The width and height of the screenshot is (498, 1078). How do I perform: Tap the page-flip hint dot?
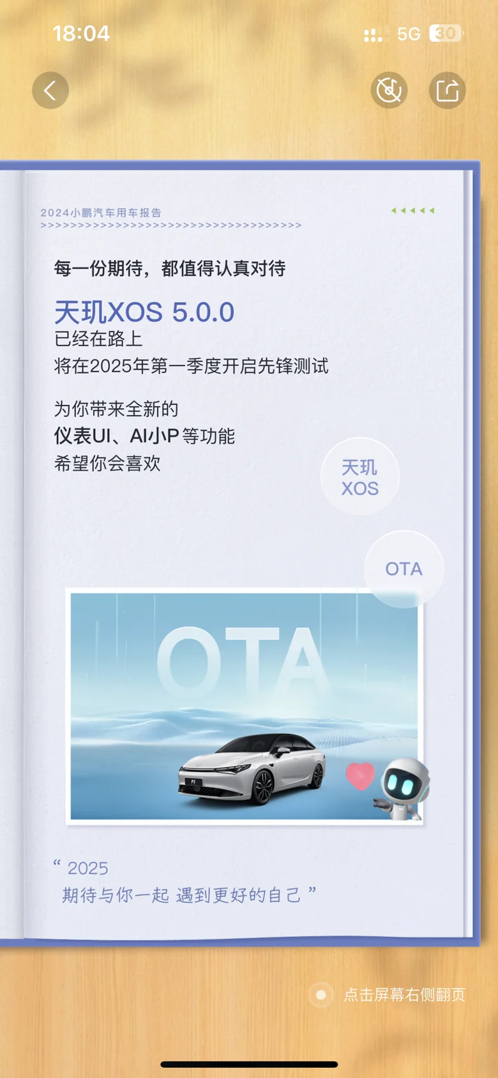[321, 994]
